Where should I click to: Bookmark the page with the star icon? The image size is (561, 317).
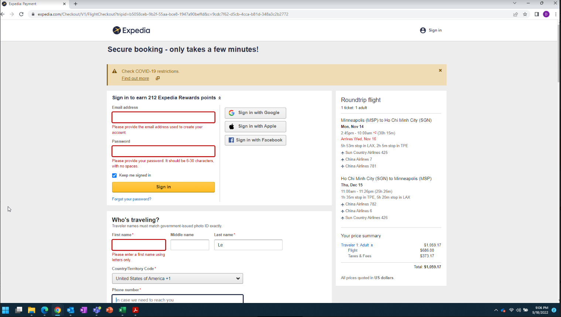point(526,14)
